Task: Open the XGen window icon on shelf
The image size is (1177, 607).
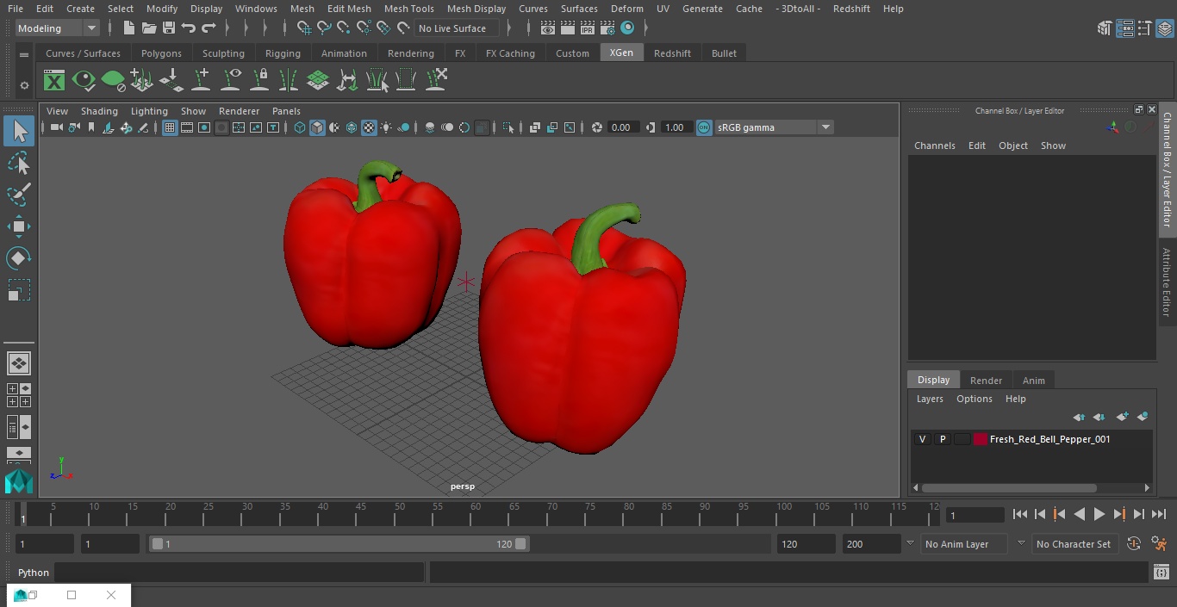Action: point(54,81)
